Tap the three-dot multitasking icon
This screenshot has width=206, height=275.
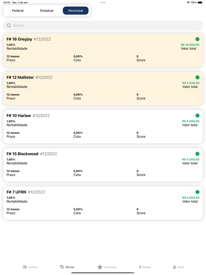tap(103, 3)
